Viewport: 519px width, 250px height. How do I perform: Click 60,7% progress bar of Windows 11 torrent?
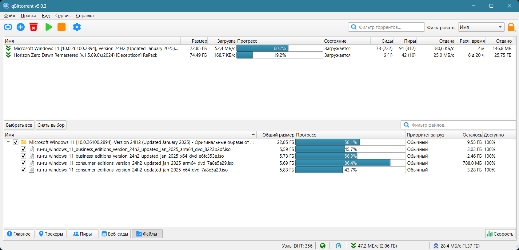click(280, 48)
